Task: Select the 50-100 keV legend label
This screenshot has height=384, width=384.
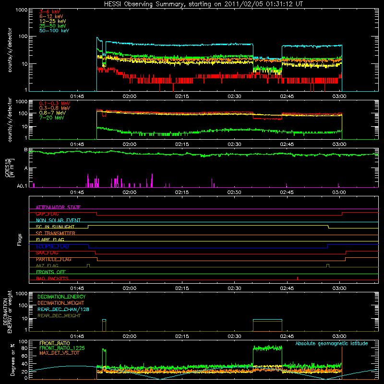Action: click(x=54, y=30)
